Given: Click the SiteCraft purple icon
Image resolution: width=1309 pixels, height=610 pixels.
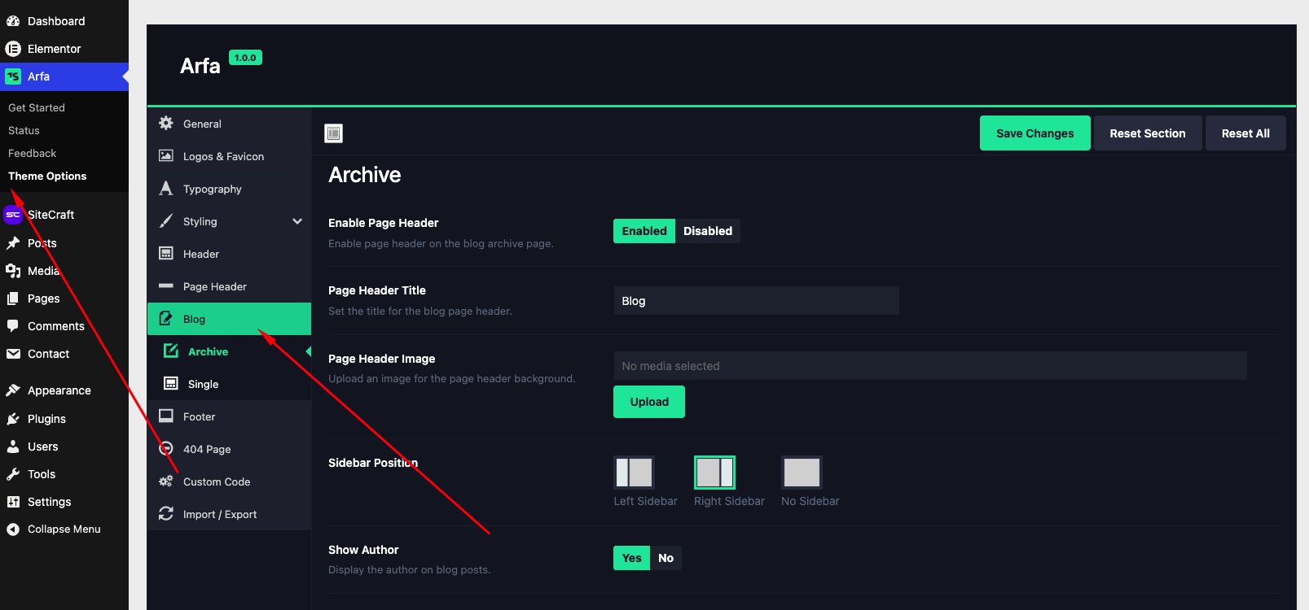Looking at the screenshot, I should click(x=13, y=215).
